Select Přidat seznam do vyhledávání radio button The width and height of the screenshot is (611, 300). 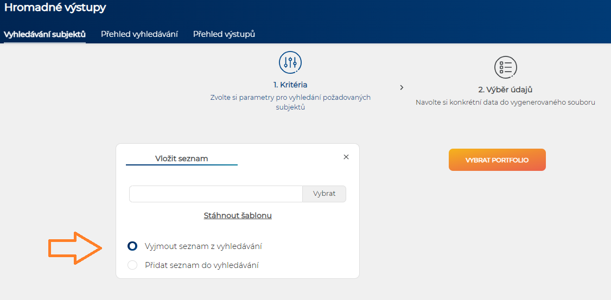tap(132, 265)
